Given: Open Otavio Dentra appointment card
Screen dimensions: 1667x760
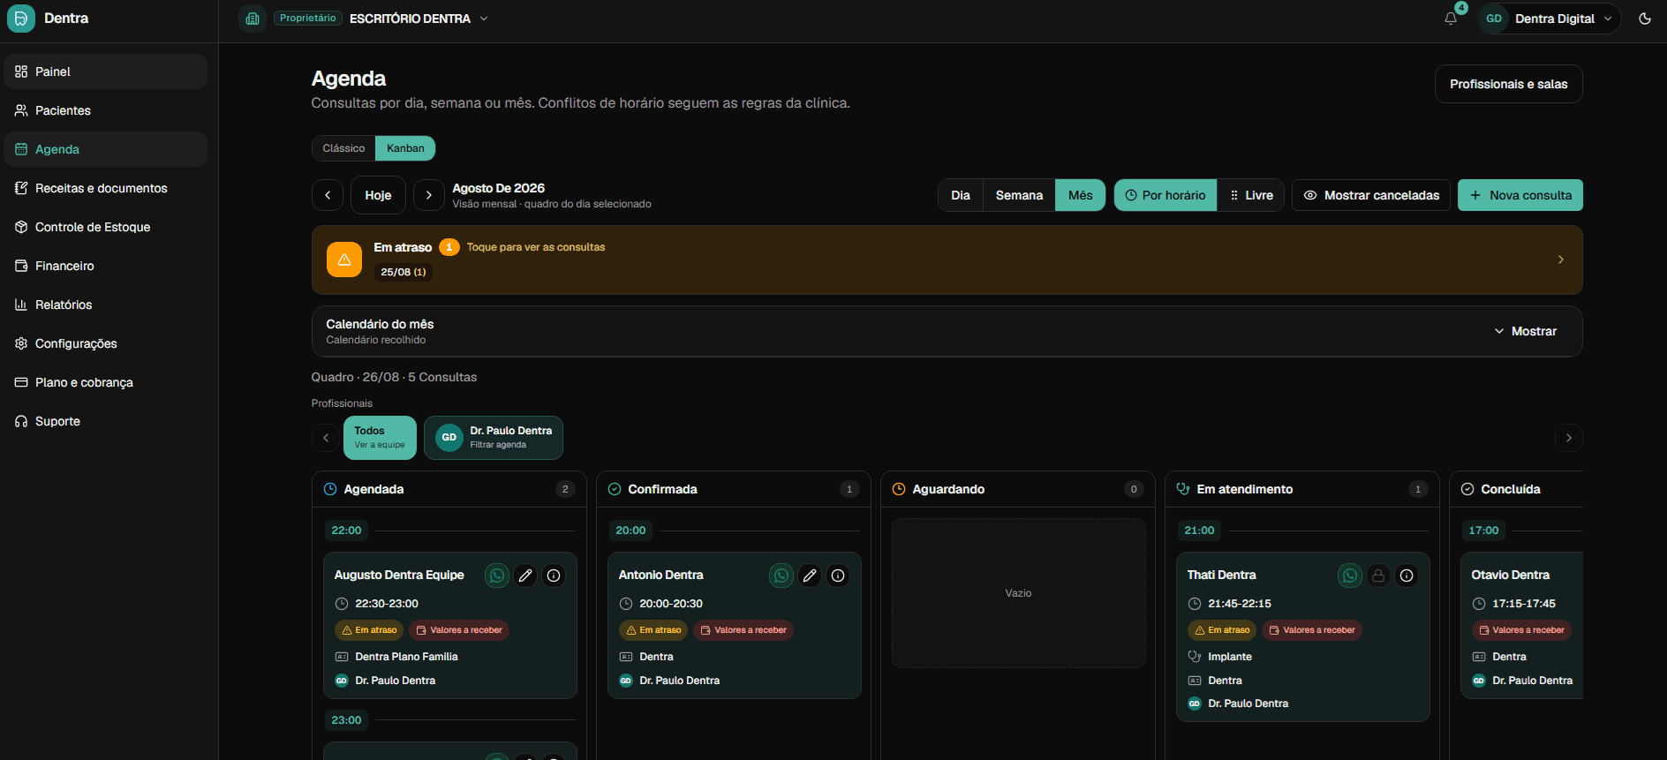Looking at the screenshot, I should click(x=1521, y=625).
